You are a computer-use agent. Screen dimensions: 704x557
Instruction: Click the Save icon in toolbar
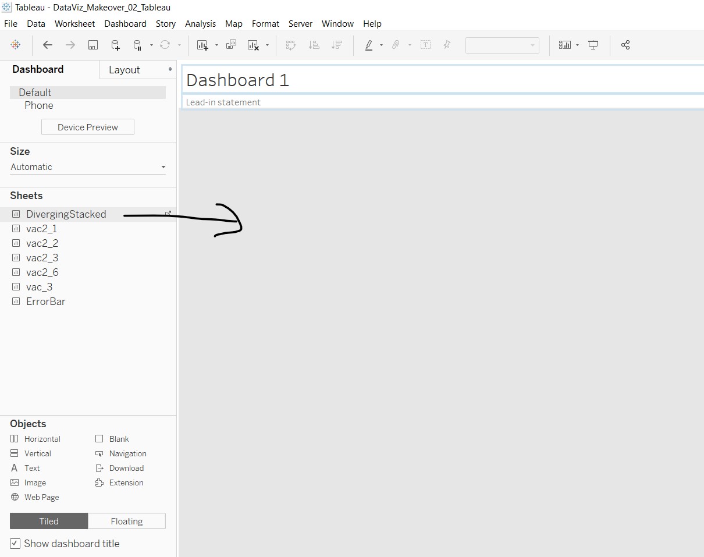[93, 45]
